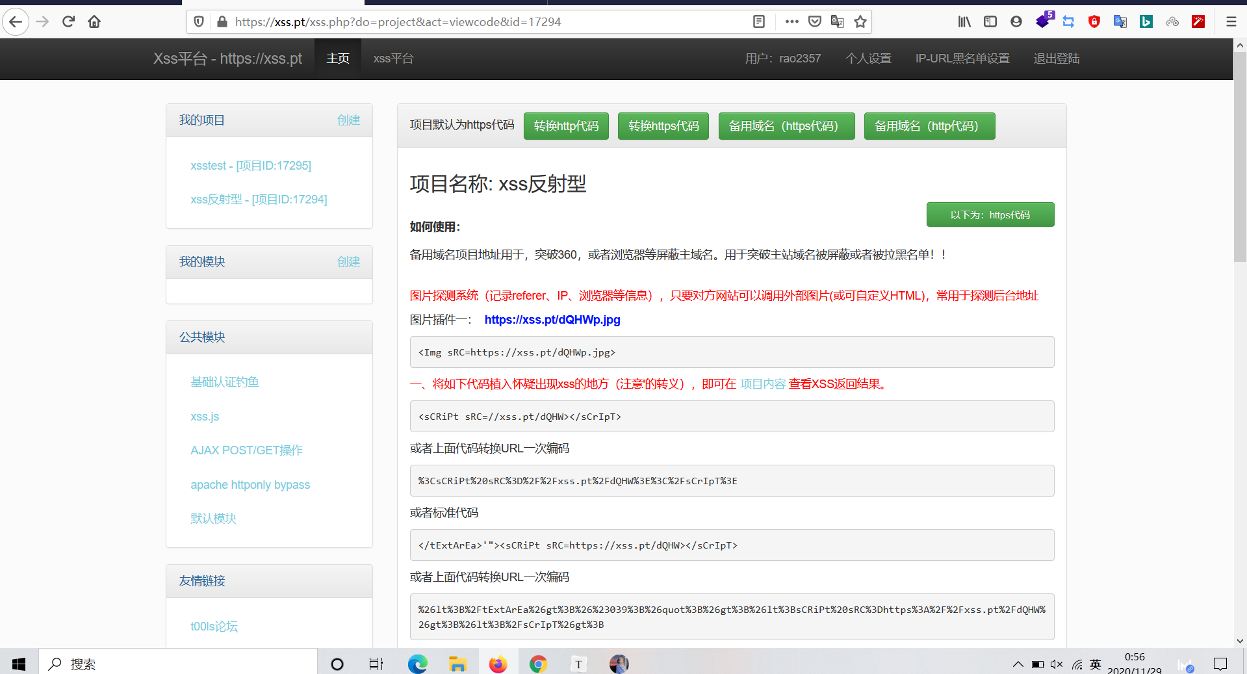Image resolution: width=1247 pixels, height=674 pixels.
Task: Toggle Reader View icon in address bar
Action: pyautogui.click(x=758, y=22)
